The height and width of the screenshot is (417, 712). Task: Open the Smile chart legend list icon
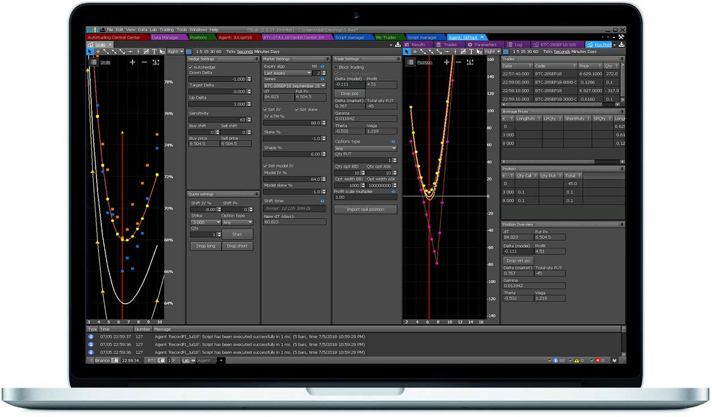tap(93, 62)
